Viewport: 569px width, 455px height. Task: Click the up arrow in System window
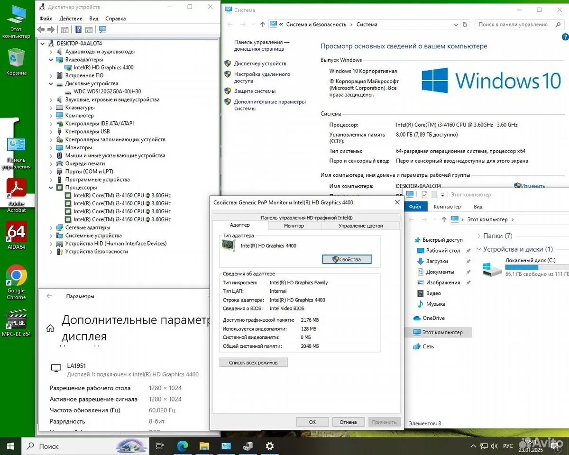click(263, 24)
